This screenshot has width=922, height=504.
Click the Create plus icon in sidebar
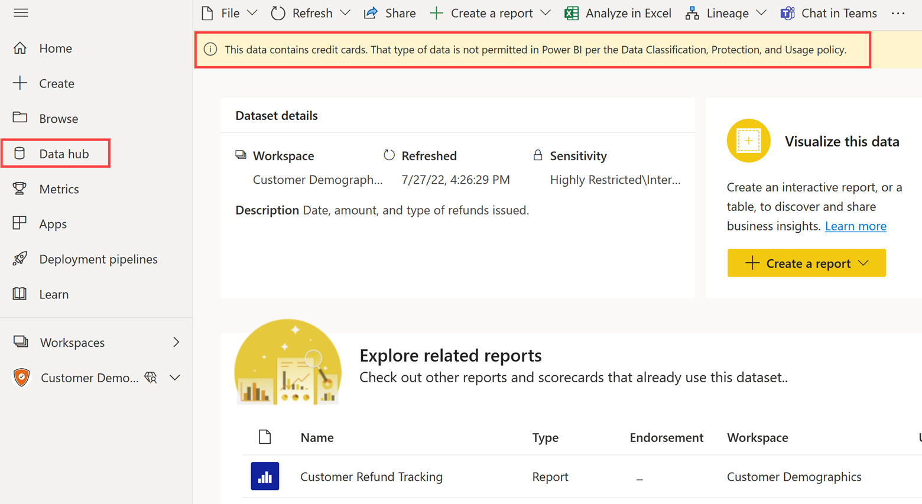coord(20,83)
